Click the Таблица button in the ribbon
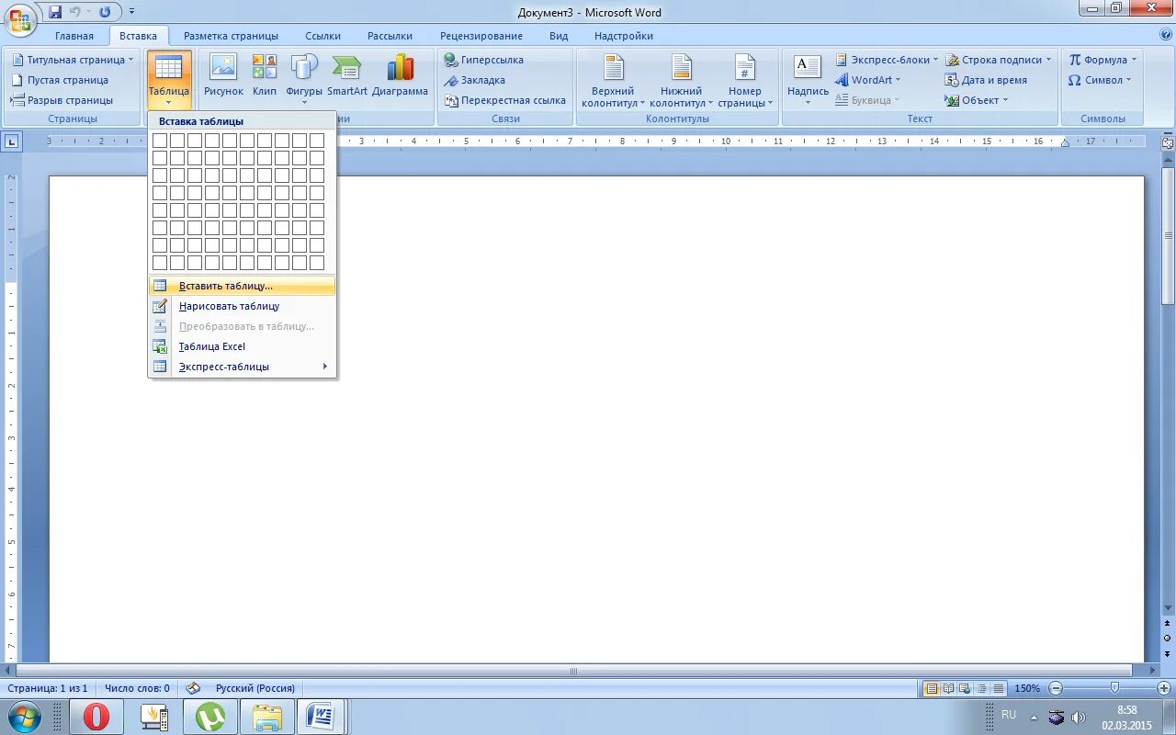The height and width of the screenshot is (735, 1176). (169, 80)
